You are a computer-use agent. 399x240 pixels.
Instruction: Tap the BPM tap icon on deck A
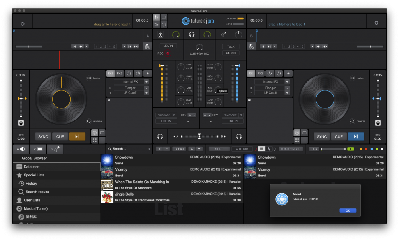(147, 46)
